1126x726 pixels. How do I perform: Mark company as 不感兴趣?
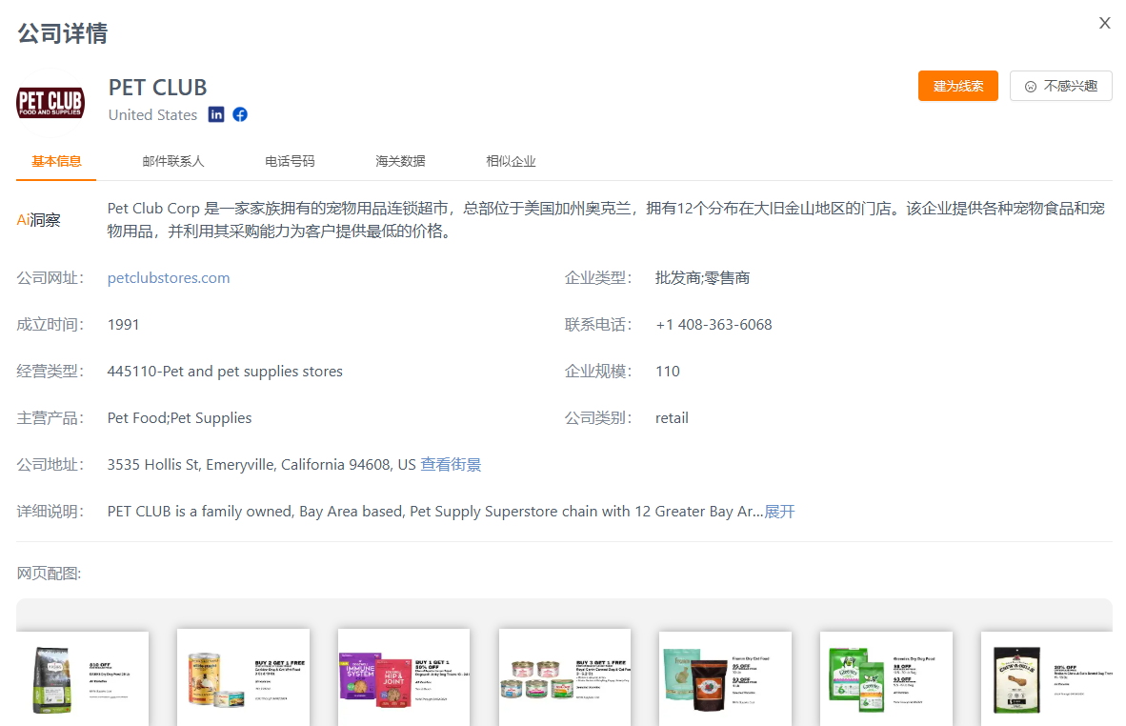(1060, 86)
